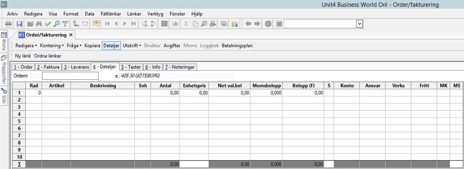Image resolution: width=464 pixels, height=169 pixels.
Task: Click the sigma sum icon in toolbar
Action: point(186,24)
